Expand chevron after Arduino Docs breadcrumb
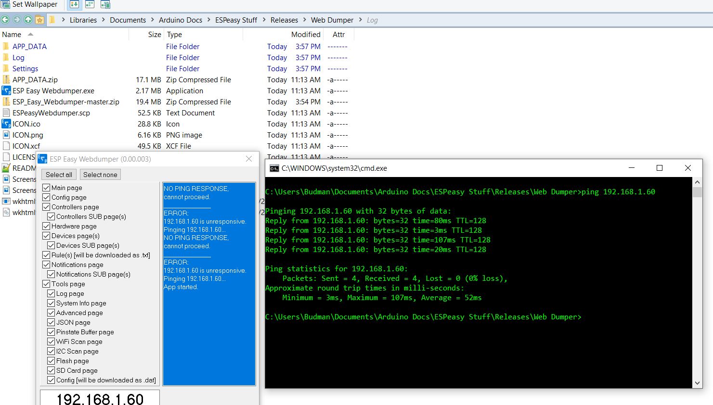This screenshot has width=713, height=405. 209,20
